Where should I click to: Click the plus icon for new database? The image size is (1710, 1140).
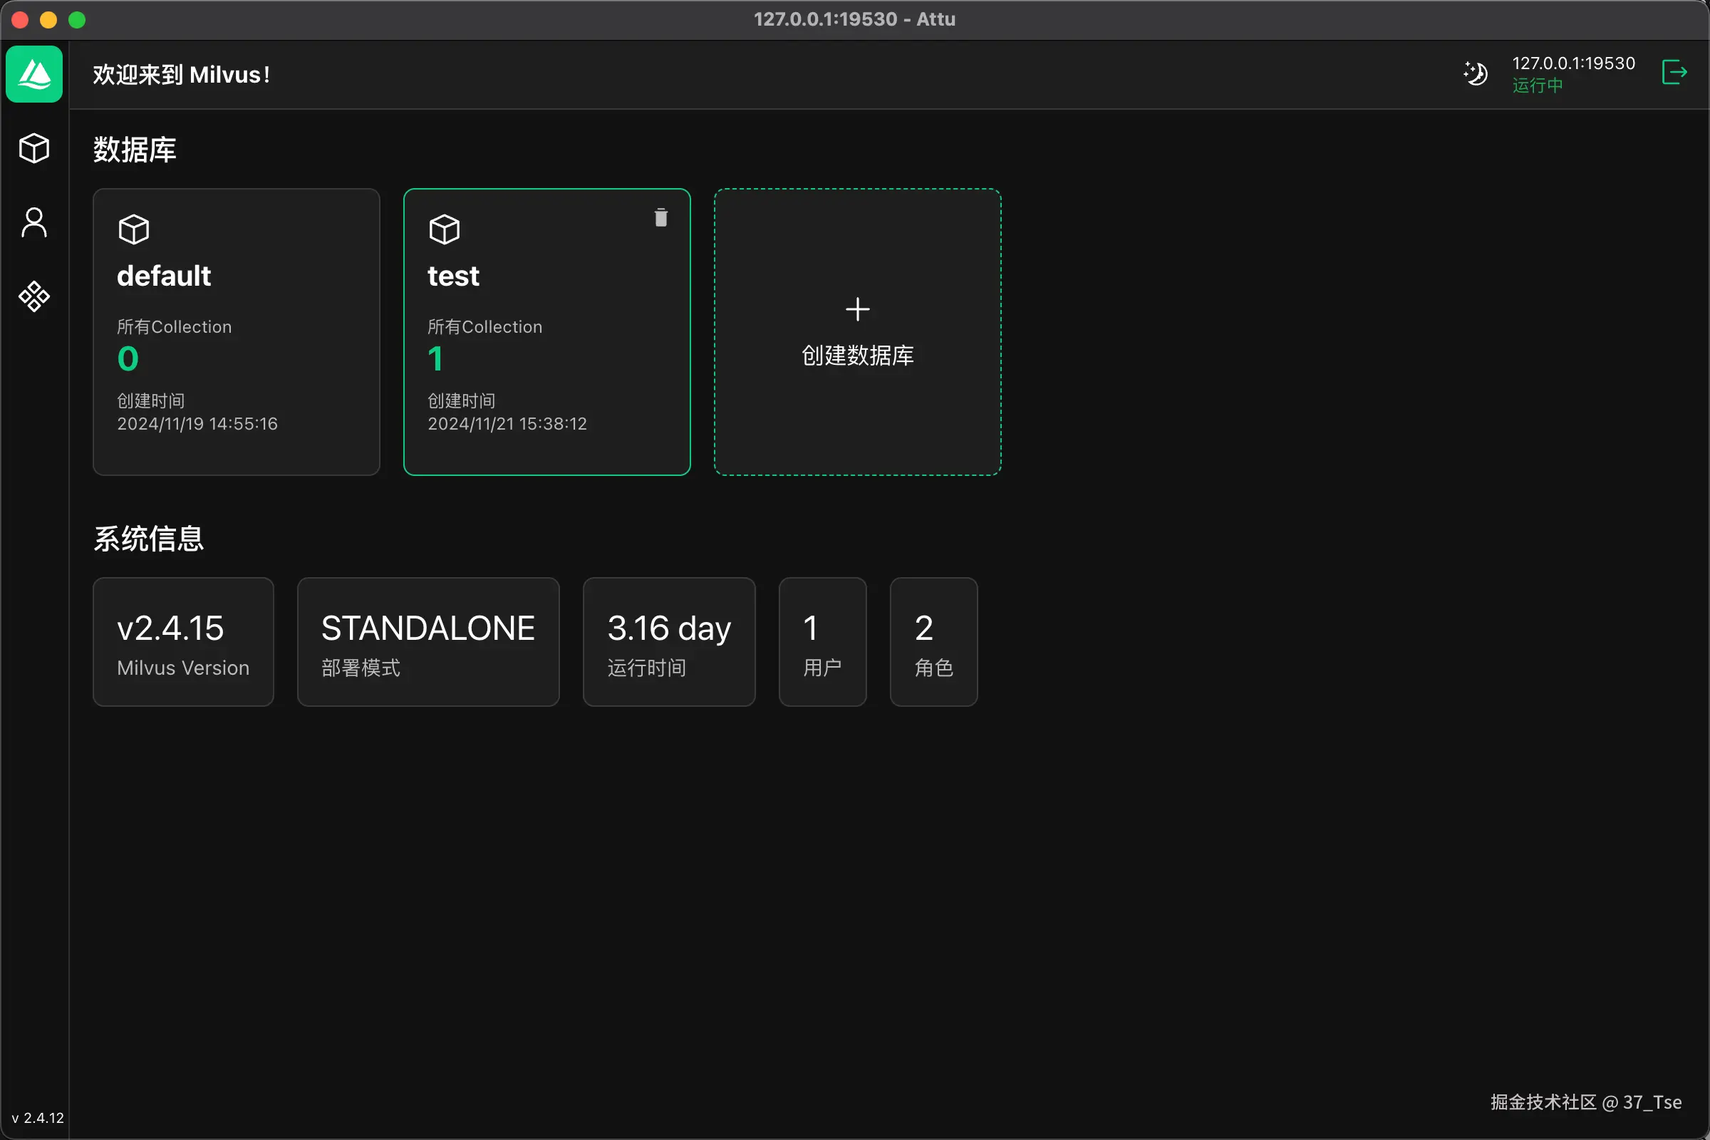tap(857, 309)
